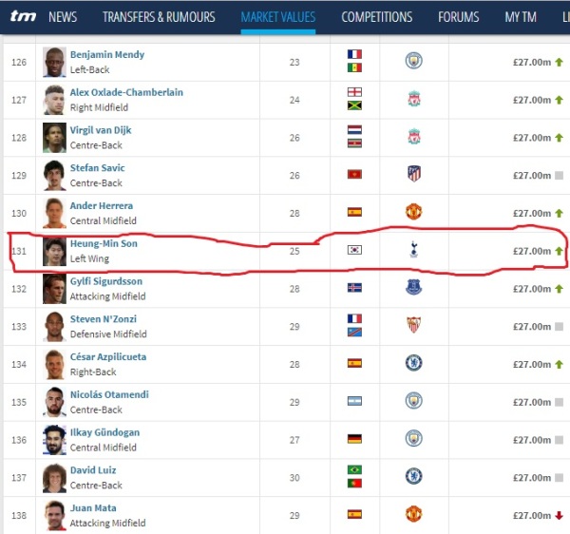Click Atletico Madrid crest next to Stefan Savic

[414, 174]
